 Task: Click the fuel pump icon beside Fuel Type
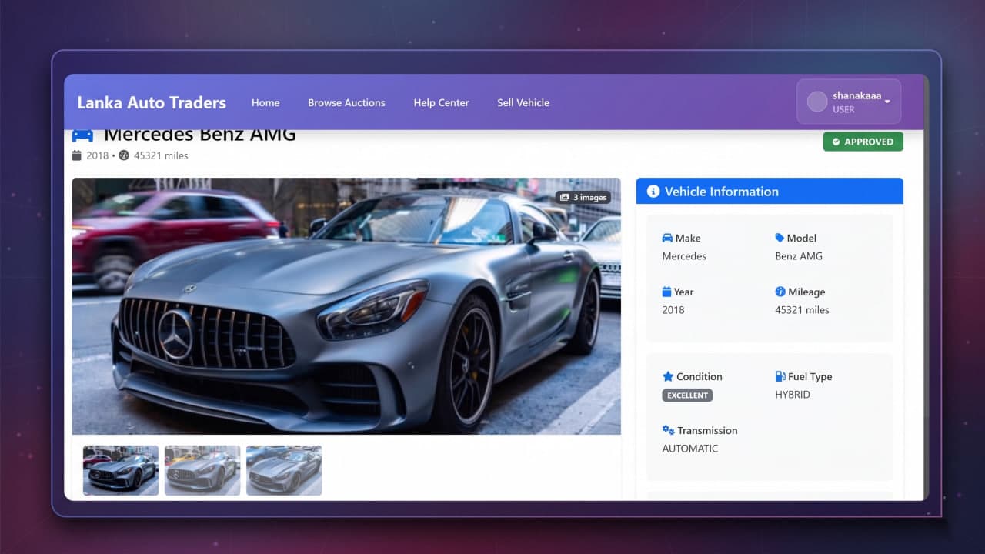point(780,377)
